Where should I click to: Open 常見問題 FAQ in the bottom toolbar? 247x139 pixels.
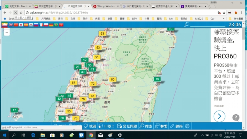tap(127, 126)
